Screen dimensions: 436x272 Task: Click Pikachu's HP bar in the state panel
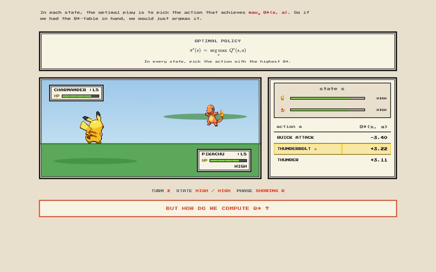pyautogui.click(x=327, y=98)
